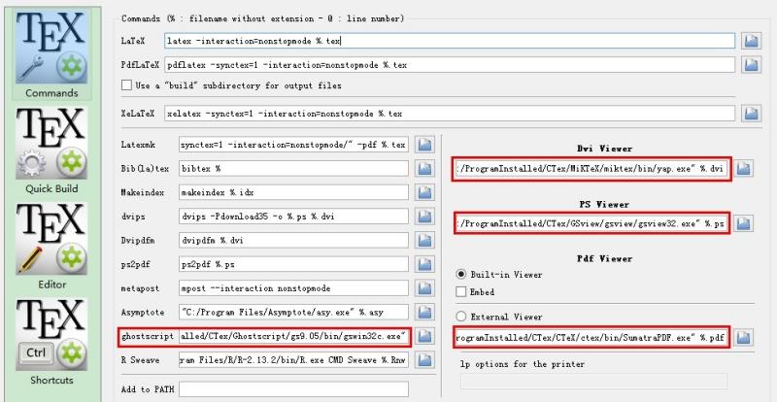Select the External Viewer radio option

460,317
